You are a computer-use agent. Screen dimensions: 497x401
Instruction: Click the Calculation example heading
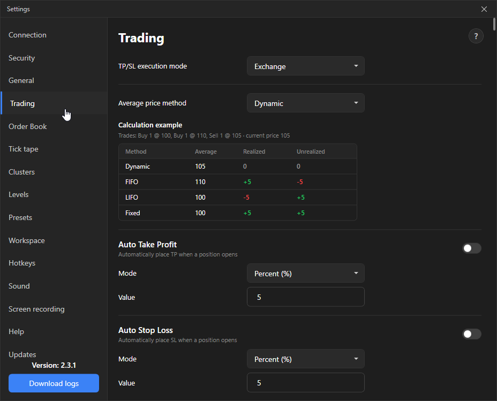[150, 125]
